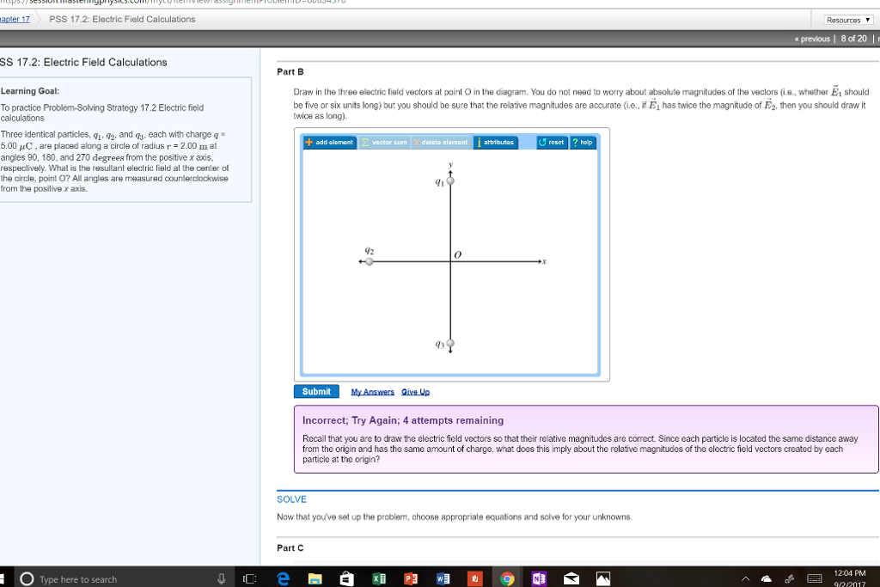This screenshot has height=587, width=880.
Task: Launch Google Chrome from the taskbar
Action: tap(506, 578)
